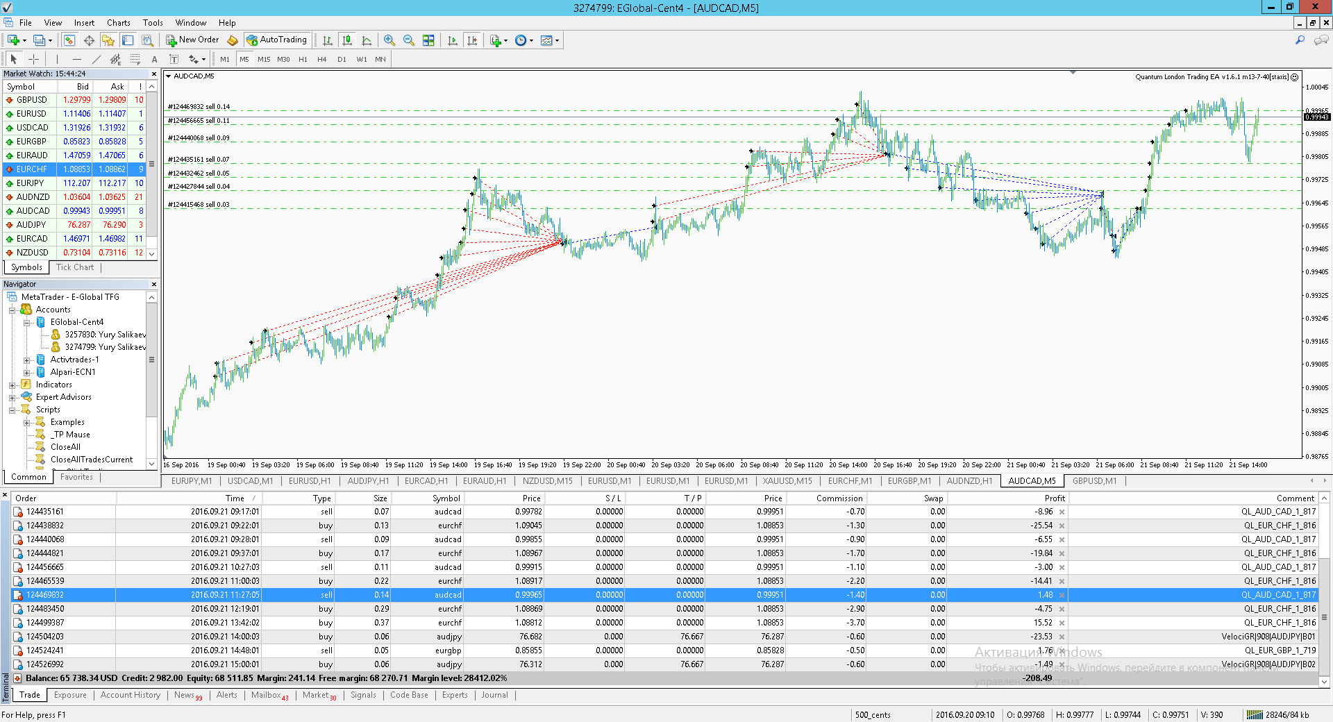Select the Trendline drawing tool
Image resolution: width=1333 pixels, height=722 pixels.
pos(96,59)
